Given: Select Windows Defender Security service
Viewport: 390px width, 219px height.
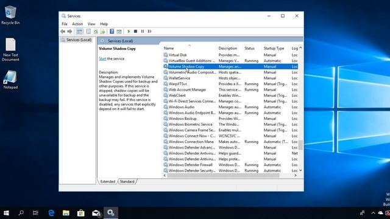Looking at the screenshot, I should [230, 170].
